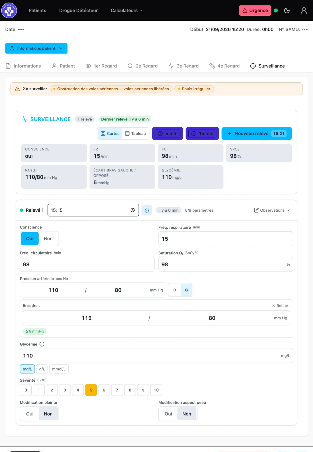Viewport: 313px width, 452px height.
Task: Go to the 4e Regard tab
Action: [225, 66]
